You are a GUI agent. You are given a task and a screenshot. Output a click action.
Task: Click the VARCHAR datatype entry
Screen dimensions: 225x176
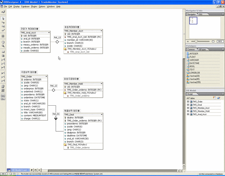194,60
